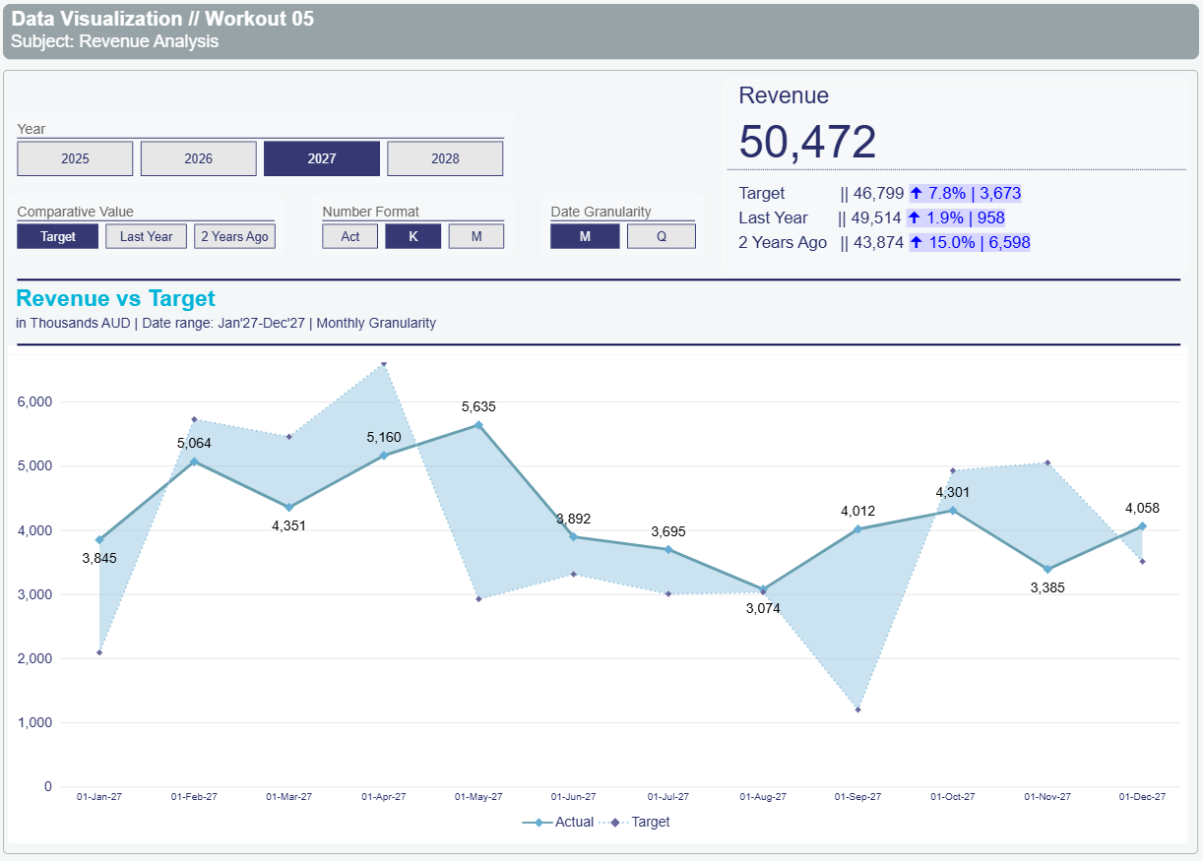The width and height of the screenshot is (1203, 861).
Task: Click the December target diamond marker
Action: (x=1142, y=561)
